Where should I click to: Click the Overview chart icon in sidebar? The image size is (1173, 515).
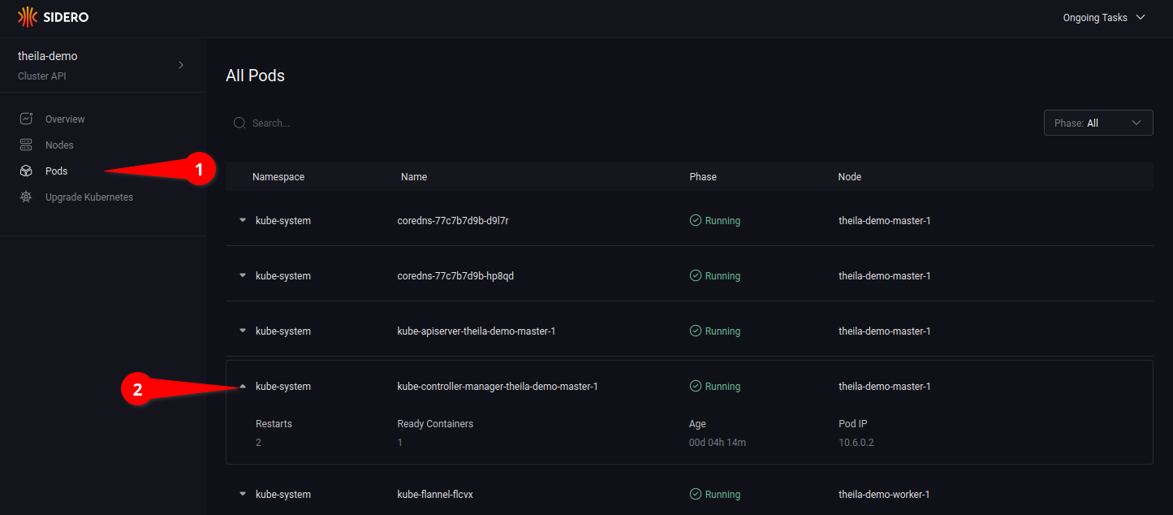pos(27,119)
